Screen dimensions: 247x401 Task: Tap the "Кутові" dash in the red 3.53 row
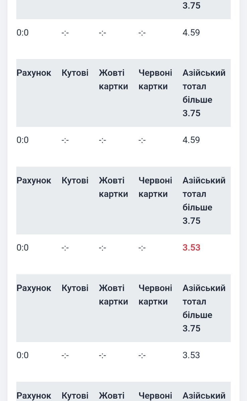65,248
